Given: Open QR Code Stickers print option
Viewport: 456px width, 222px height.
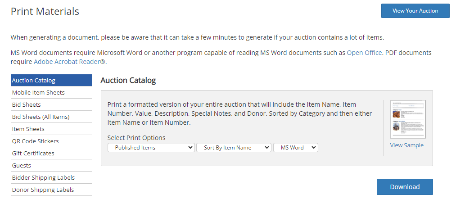Looking at the screenshot, I should click(51, 141).
